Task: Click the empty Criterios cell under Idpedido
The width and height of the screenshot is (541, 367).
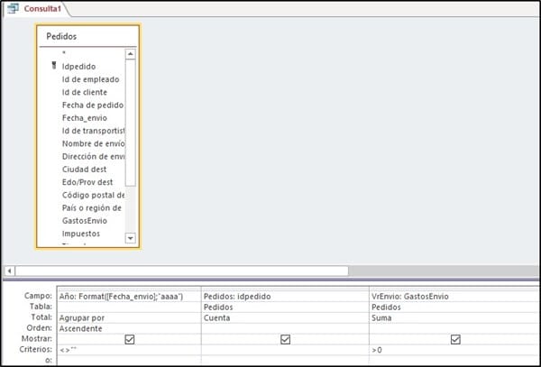Action: [x=285, y=350]
